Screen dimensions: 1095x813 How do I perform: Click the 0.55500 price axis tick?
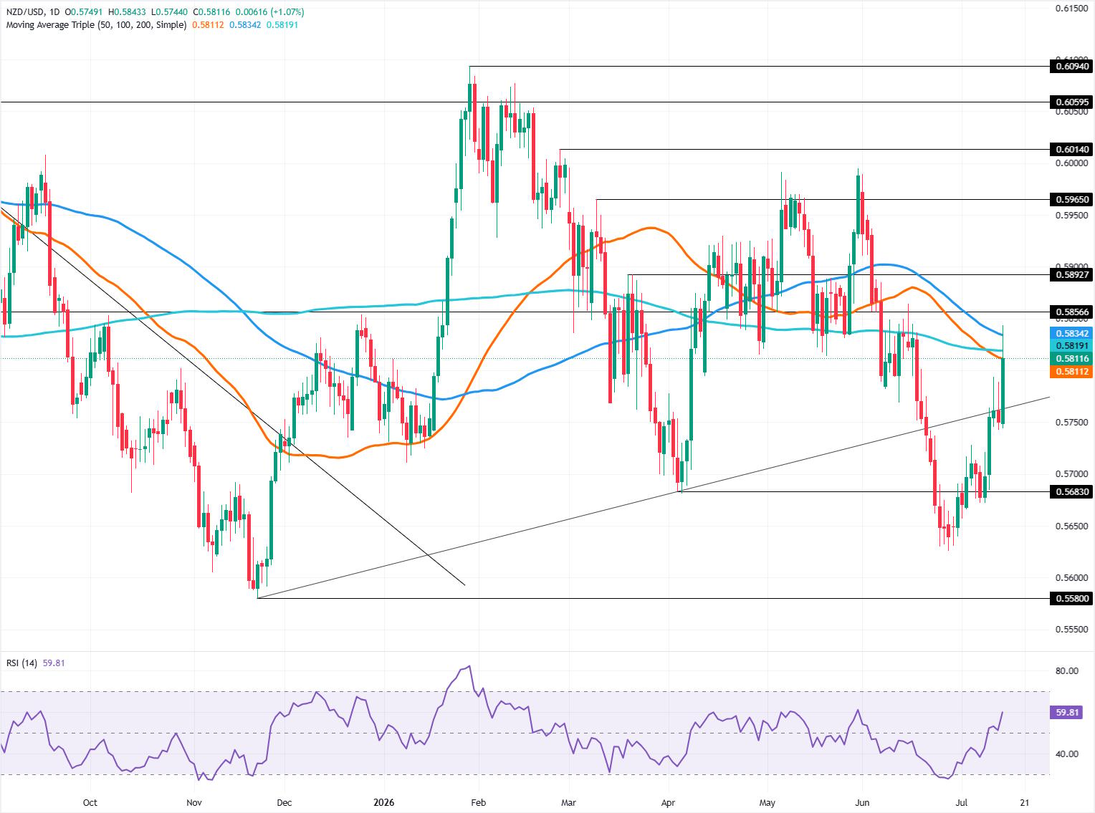click(x=1072, y=630)
